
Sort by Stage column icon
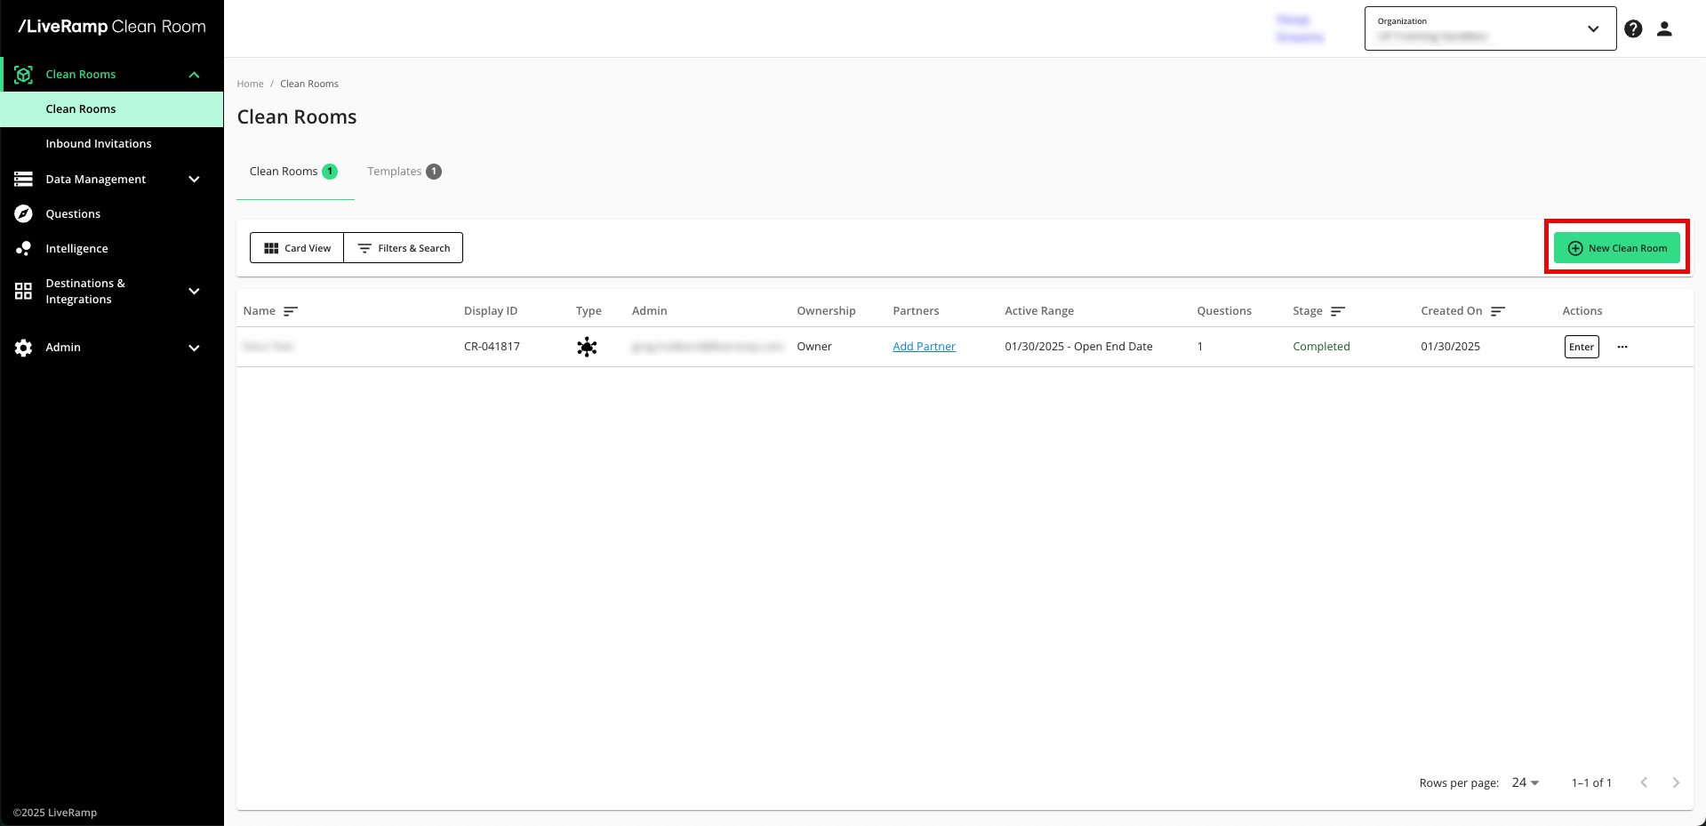click(x=1337, y=311)
